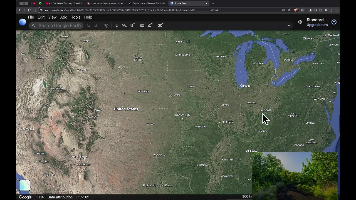Open the music playlist icon in browser toolbar
The image size is (356, 200).
(x=311, y=10)
